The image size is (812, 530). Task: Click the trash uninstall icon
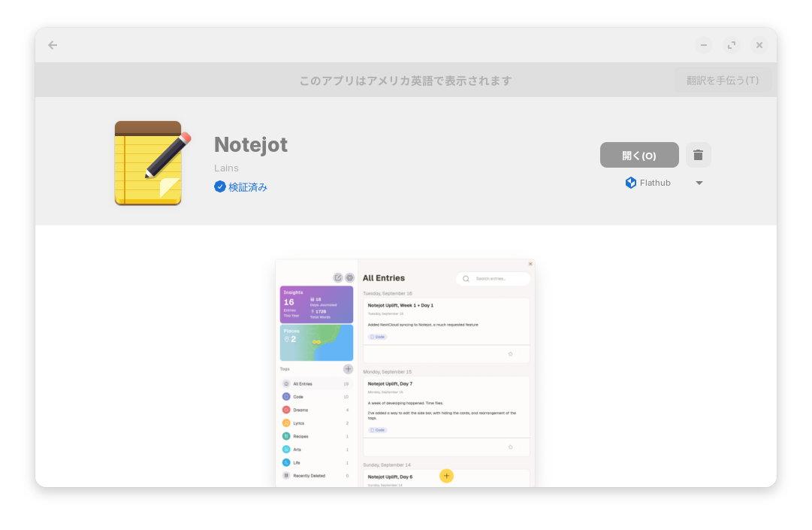pyautogui.click(x=698, y=155)
